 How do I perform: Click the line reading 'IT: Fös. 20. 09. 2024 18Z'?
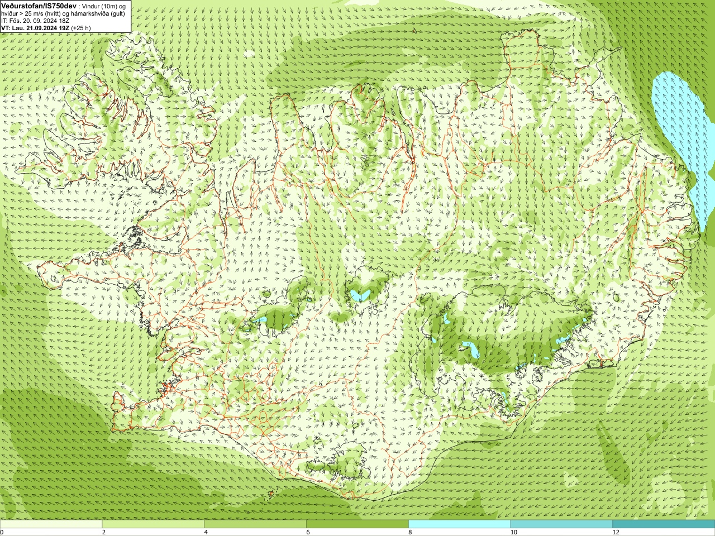click(x=35, y=21)
